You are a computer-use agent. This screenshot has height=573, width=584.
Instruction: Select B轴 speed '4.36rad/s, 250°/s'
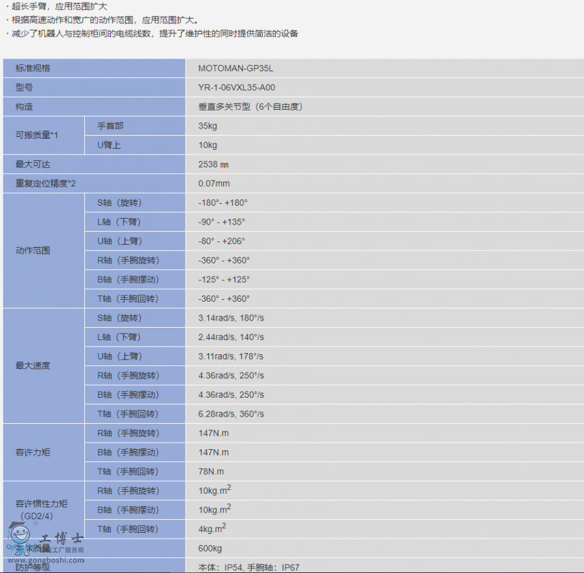pyautogui.click(x=231, y=395)
